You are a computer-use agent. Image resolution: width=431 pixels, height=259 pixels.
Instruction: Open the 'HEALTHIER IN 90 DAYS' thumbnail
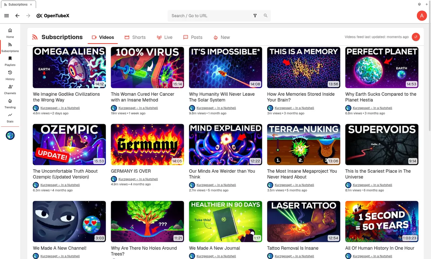click(x=226, y=222)
